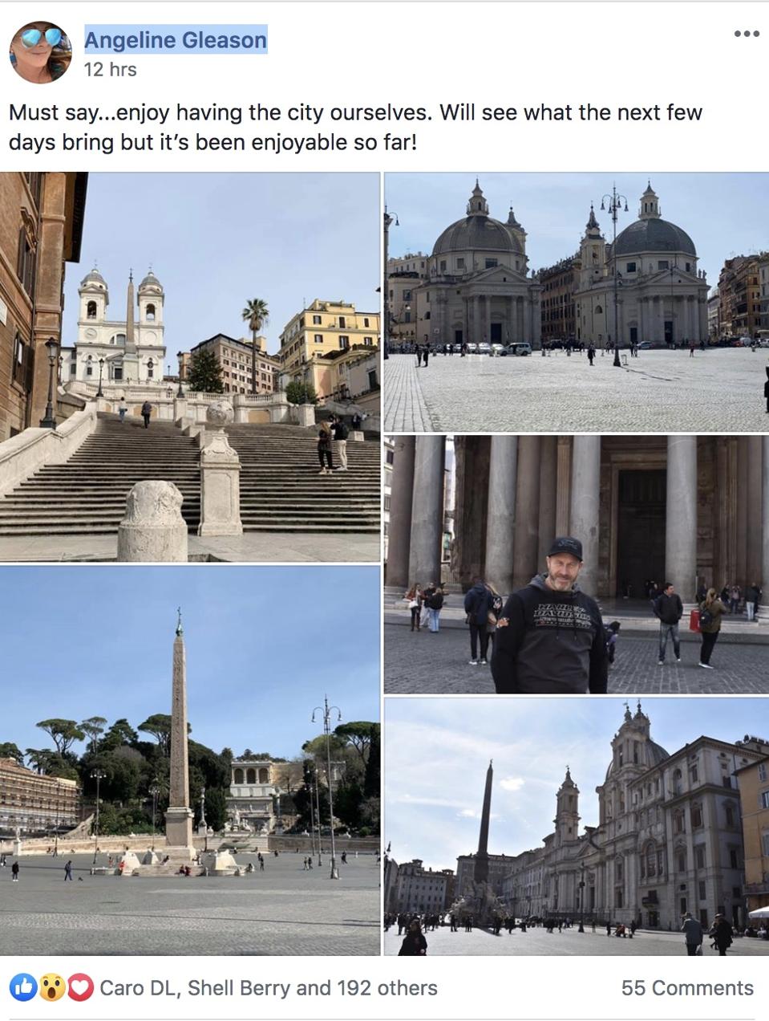Image resolution: width=769 pixels, height=1021 pixels.
Task: Open the post options three-dot menu
Action: (x=746, y=34)
